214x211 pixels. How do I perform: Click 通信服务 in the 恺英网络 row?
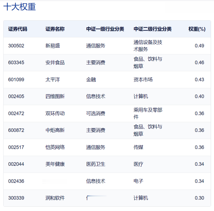tap(96, 147)
